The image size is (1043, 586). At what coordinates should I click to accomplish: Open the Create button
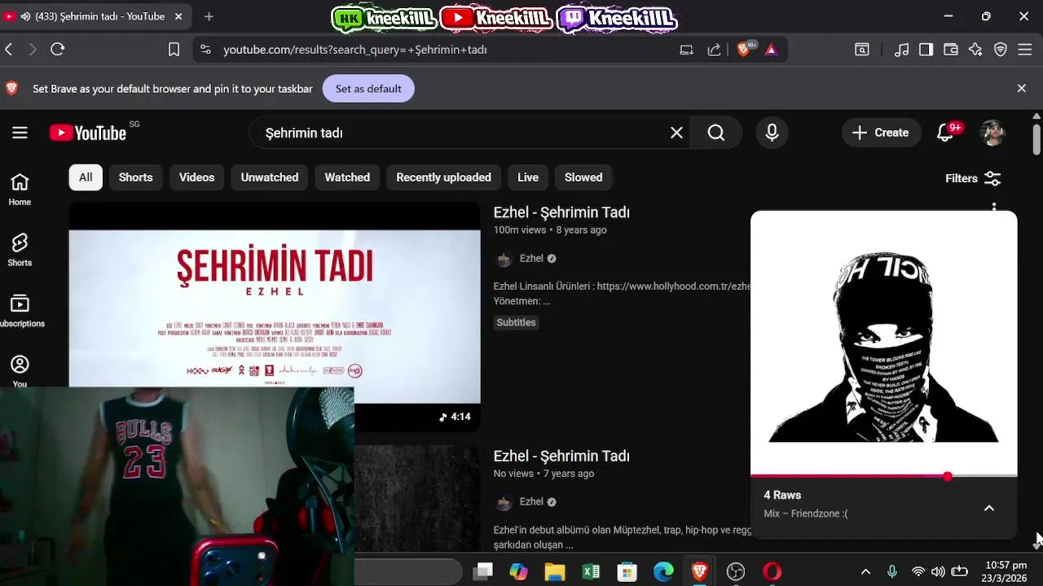coord(881,133)
